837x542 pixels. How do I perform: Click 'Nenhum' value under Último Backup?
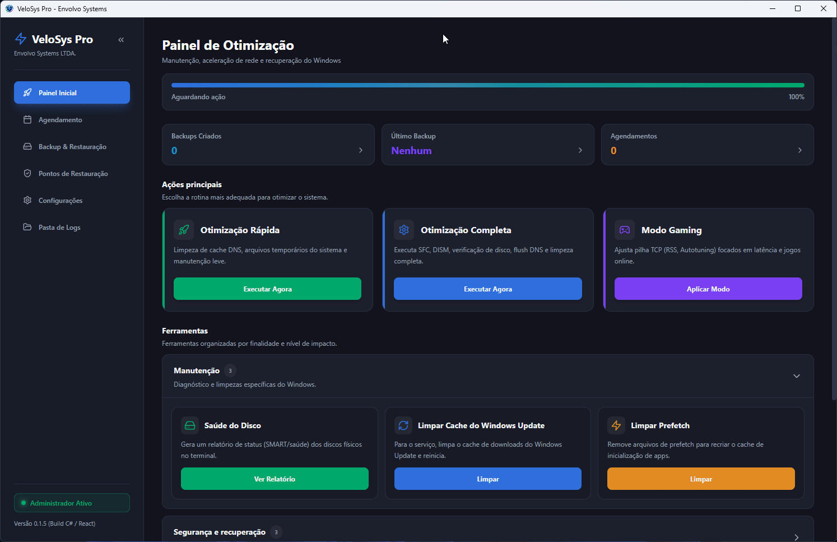(x=411, y=150)
